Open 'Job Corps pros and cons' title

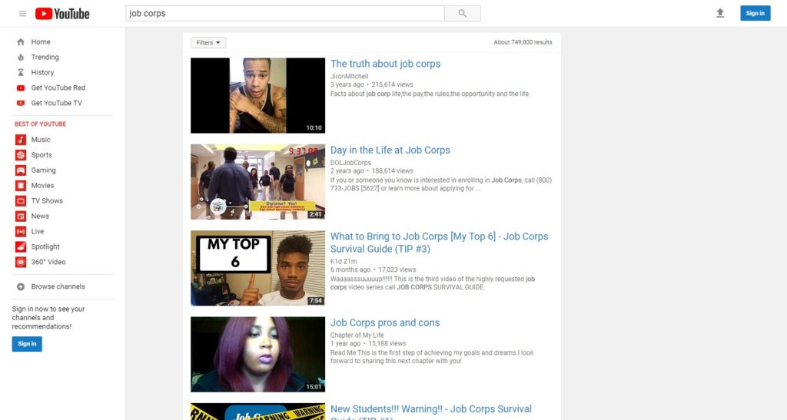(384, 322)
